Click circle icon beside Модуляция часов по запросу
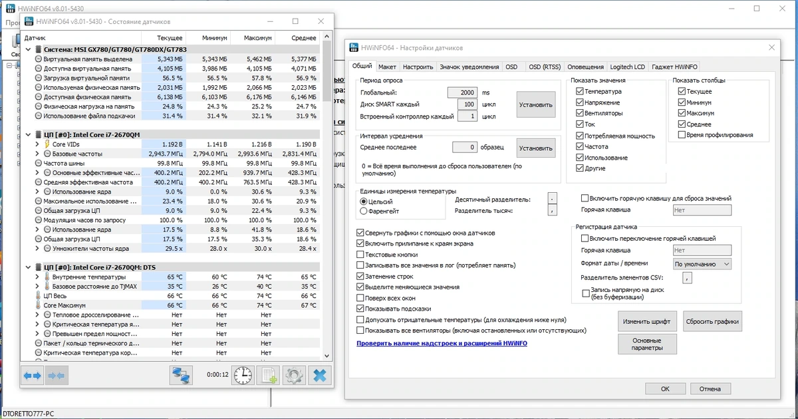Viewport: 798px width, 419px height. pyautogui.click(x=39, y=219)
